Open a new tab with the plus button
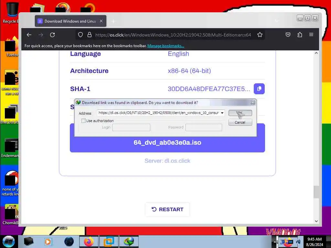Screen dimensions: 331x248 click(113, 21)
